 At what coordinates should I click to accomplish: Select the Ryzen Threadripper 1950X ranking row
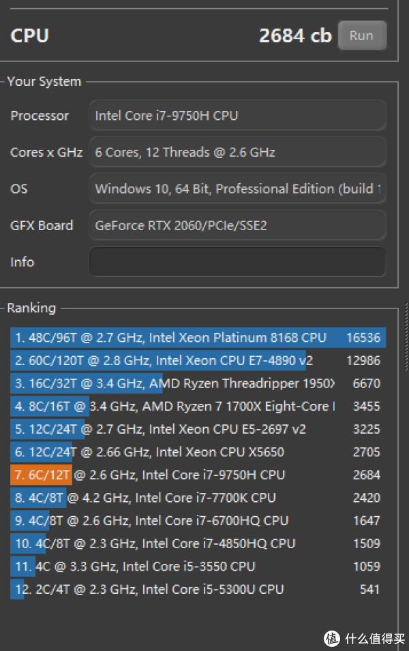coord(198,383)
